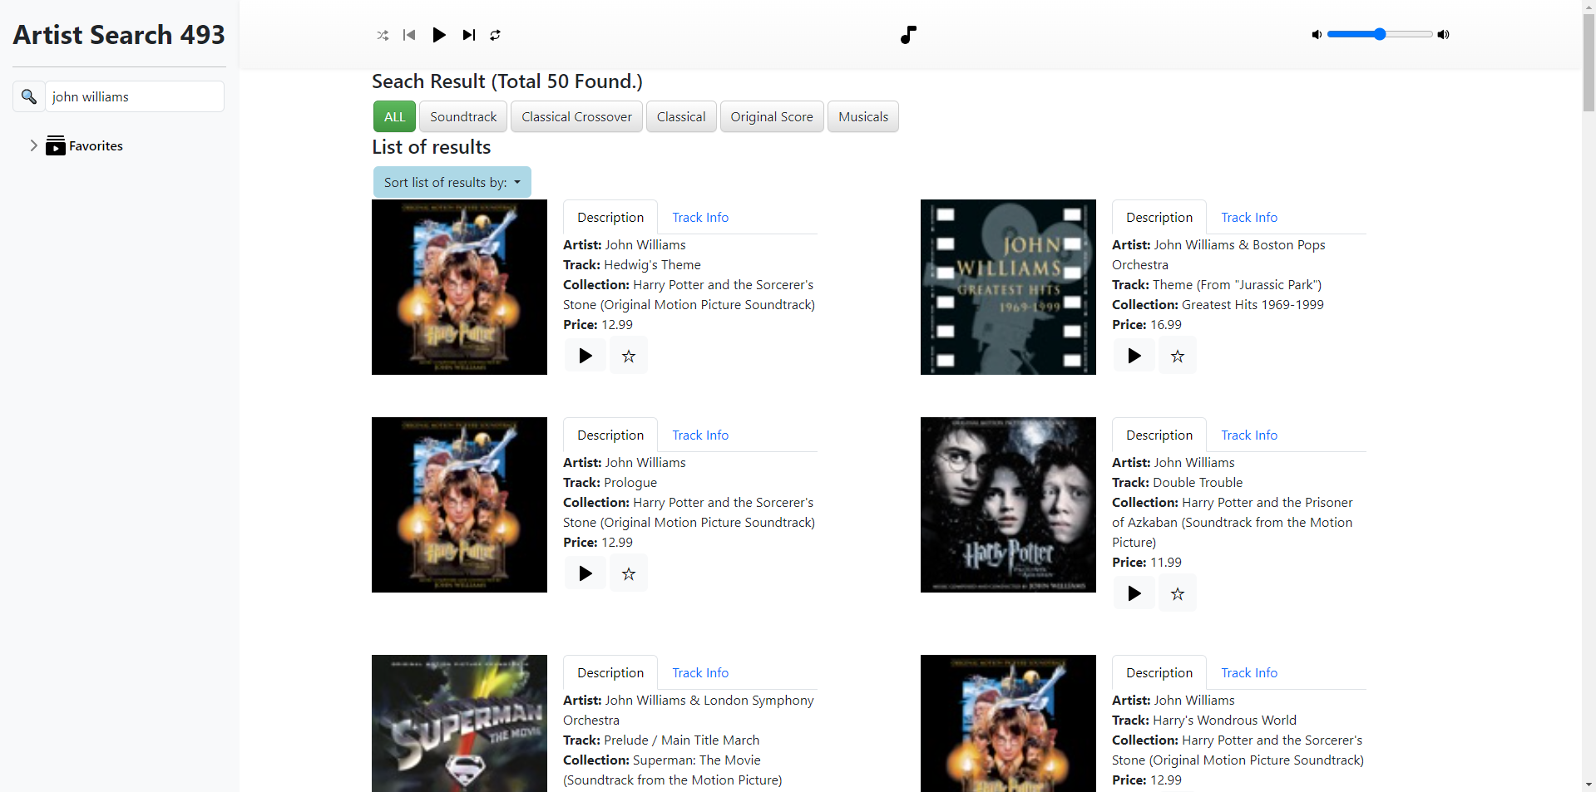The height and width of the screenshot is (792, 1596).
Task: Filter results by Classical genre
Action: point(681,117)
